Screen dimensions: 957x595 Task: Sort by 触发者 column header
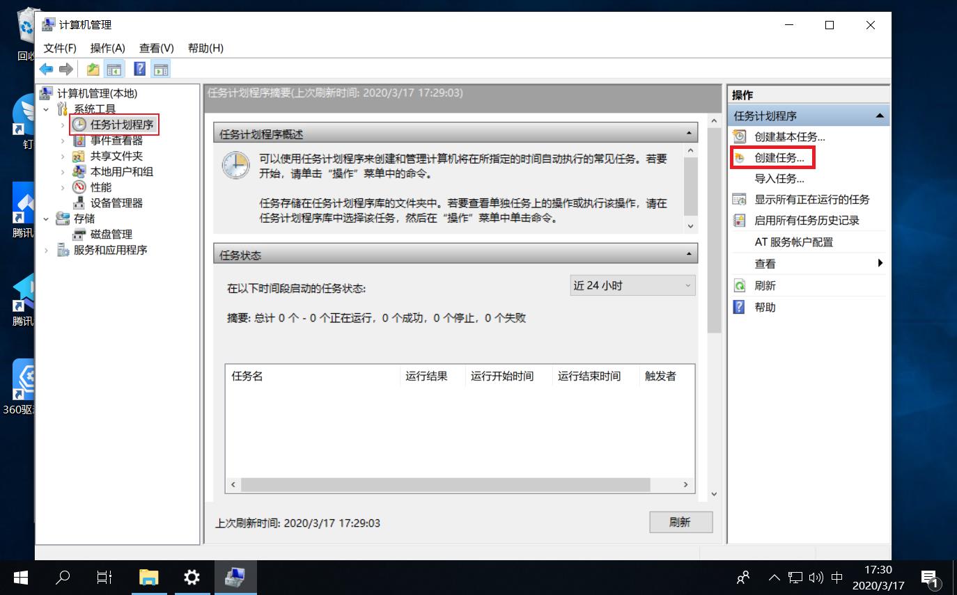(667, 376)
